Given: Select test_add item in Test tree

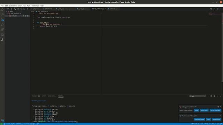Looking at the screenshot, I should 14,16.
